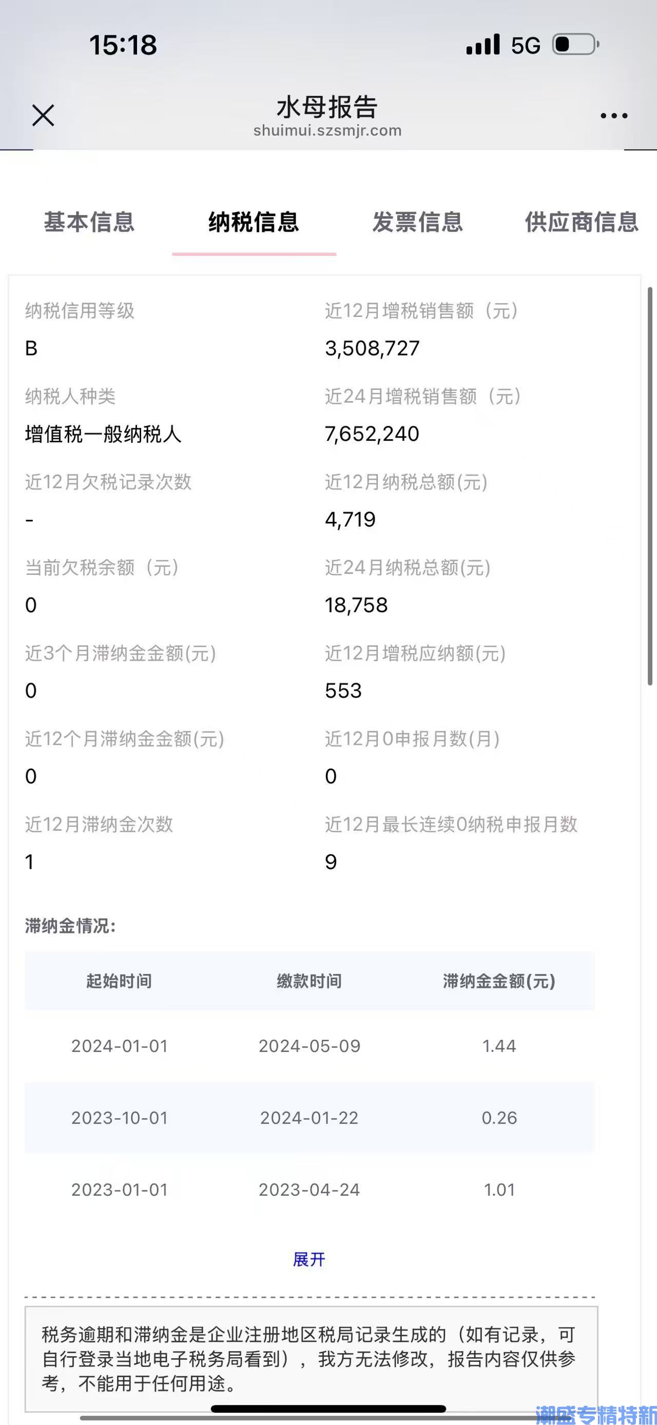Switch to the 基本信息 tab
Viewport: 657px width, 1425px height.
[89, 222]
